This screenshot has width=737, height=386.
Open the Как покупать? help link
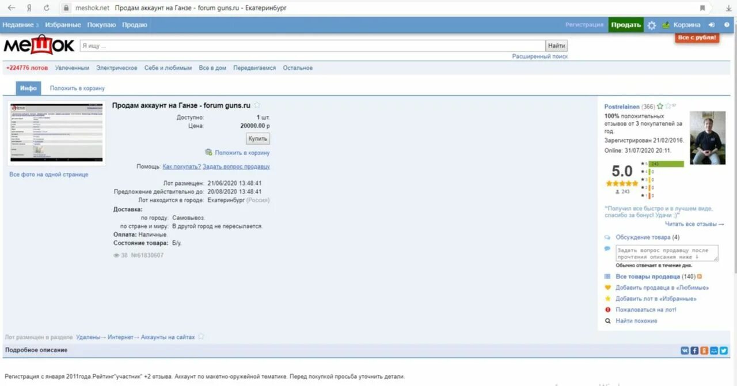pos(182,166)
